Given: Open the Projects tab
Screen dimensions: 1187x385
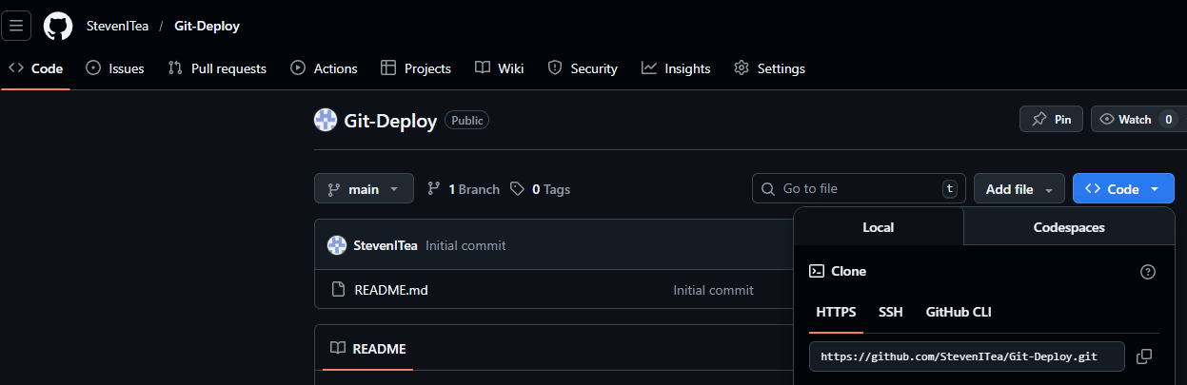Looking at the screenshot, I should coord(416,68).
